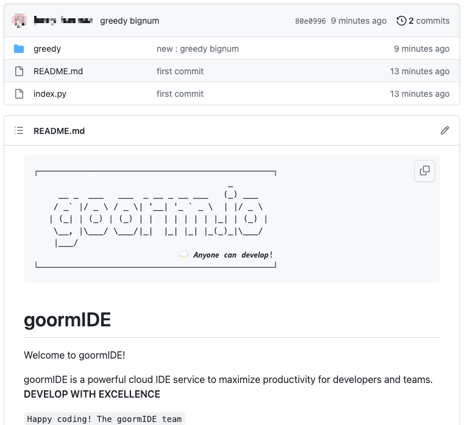Open the index.py file
465x425 pixels.
coord(50,94)
